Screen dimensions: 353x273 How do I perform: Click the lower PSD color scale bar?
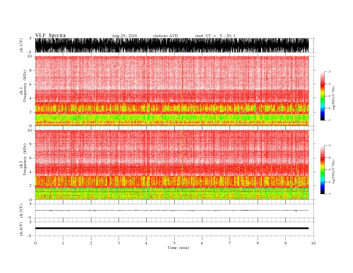point(322,170)
